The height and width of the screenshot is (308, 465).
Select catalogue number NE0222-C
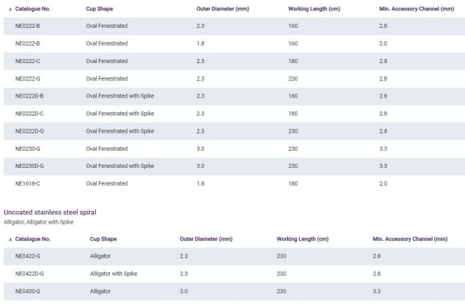27,61
